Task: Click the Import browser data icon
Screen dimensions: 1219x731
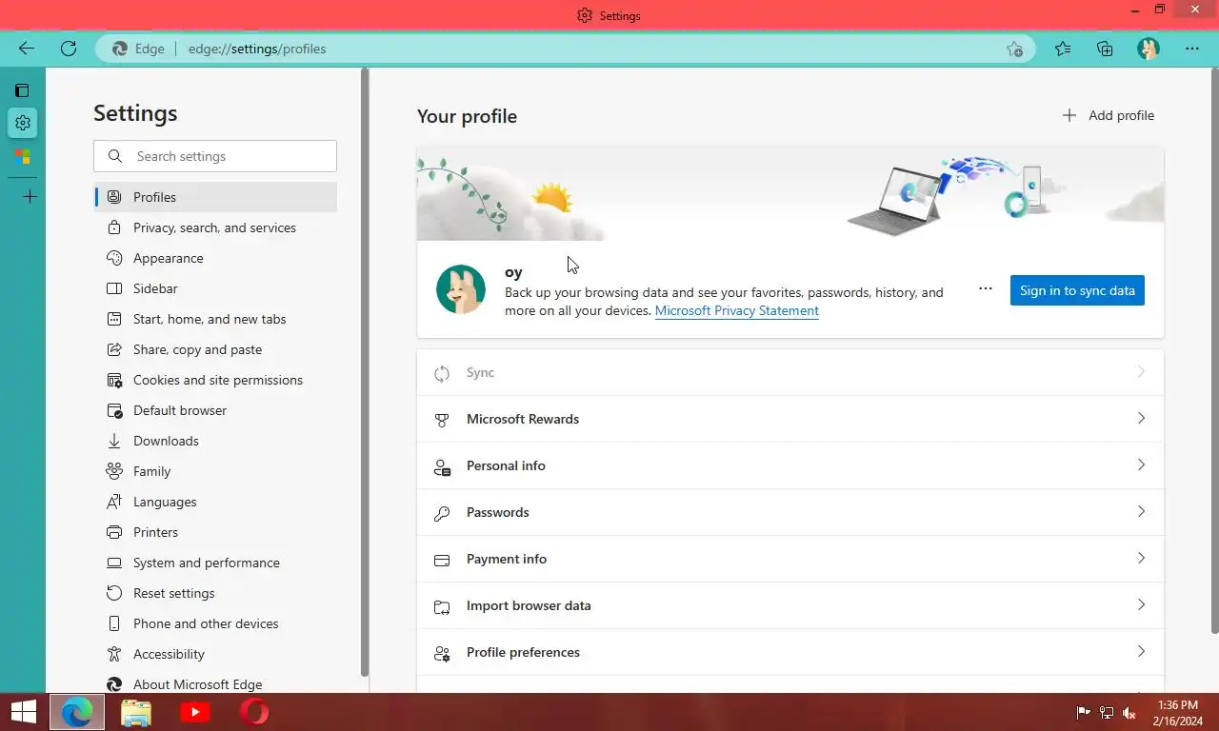Action: coord(442,606)
